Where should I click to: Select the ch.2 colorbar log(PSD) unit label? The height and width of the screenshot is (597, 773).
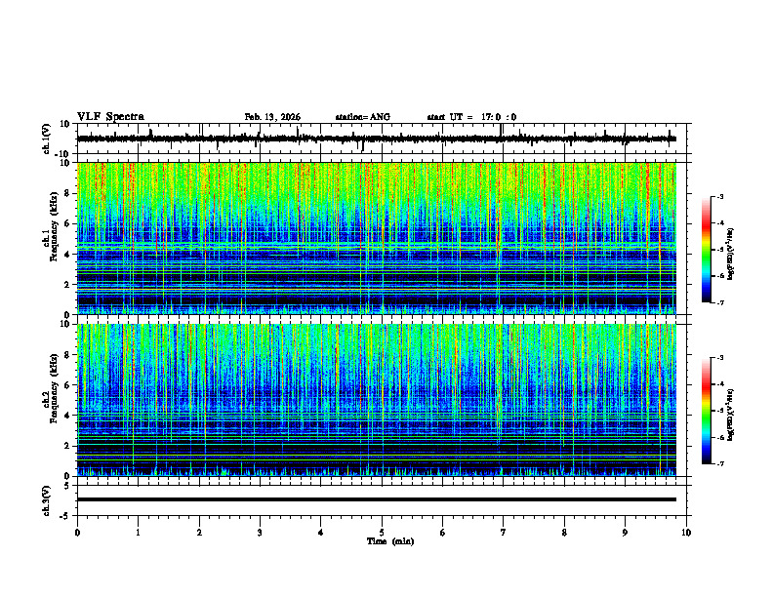point(731,415)
